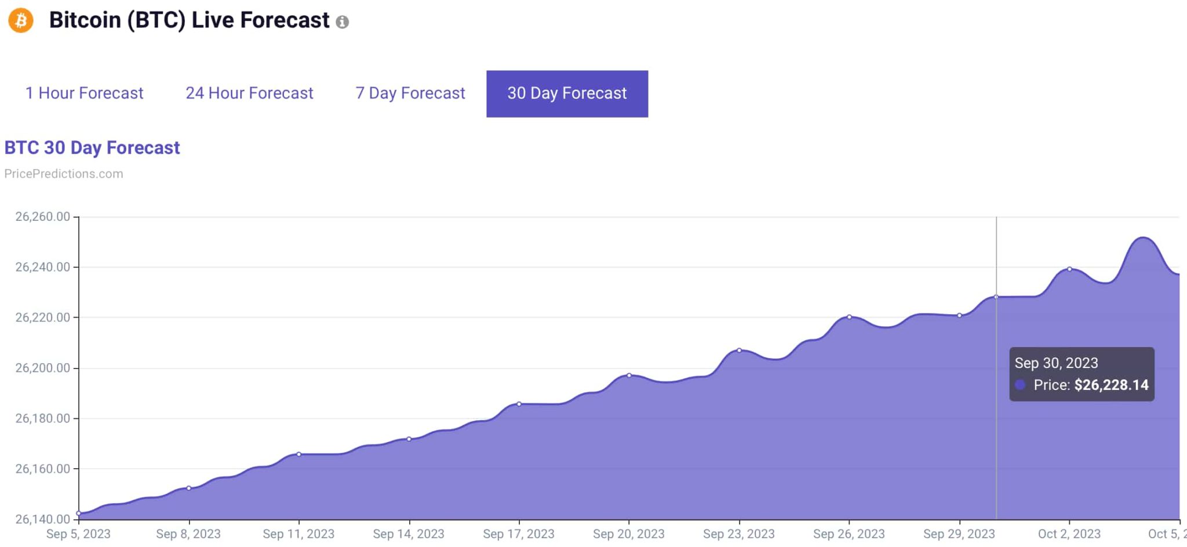Click the PricePredictions.com credit link
This screenshot has width=1187, height=547.
tap(64, 174)
